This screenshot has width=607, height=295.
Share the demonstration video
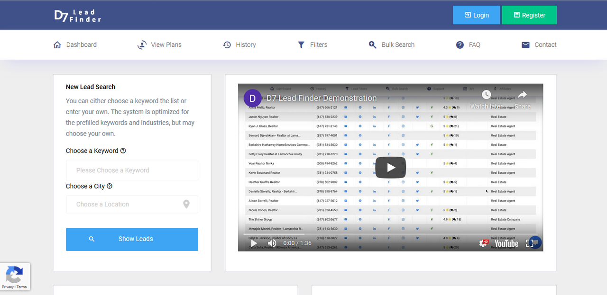pos(522,98)
